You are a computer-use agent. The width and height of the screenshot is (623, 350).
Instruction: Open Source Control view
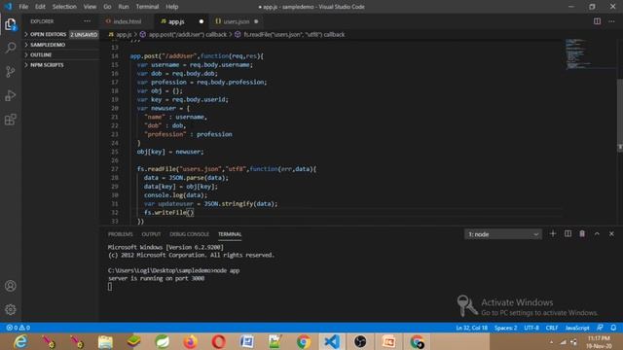click(x=11, y=72)
